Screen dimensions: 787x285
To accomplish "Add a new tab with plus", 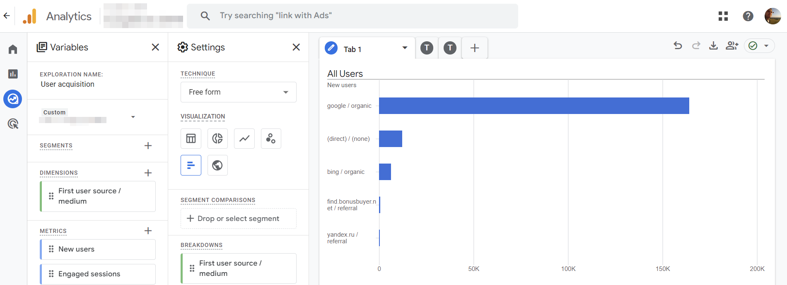I will tap(475, 48).
